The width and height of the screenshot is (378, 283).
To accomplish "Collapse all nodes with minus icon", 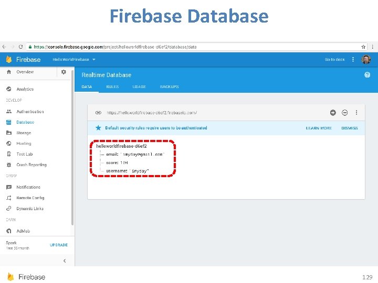I will pos(345,113).
